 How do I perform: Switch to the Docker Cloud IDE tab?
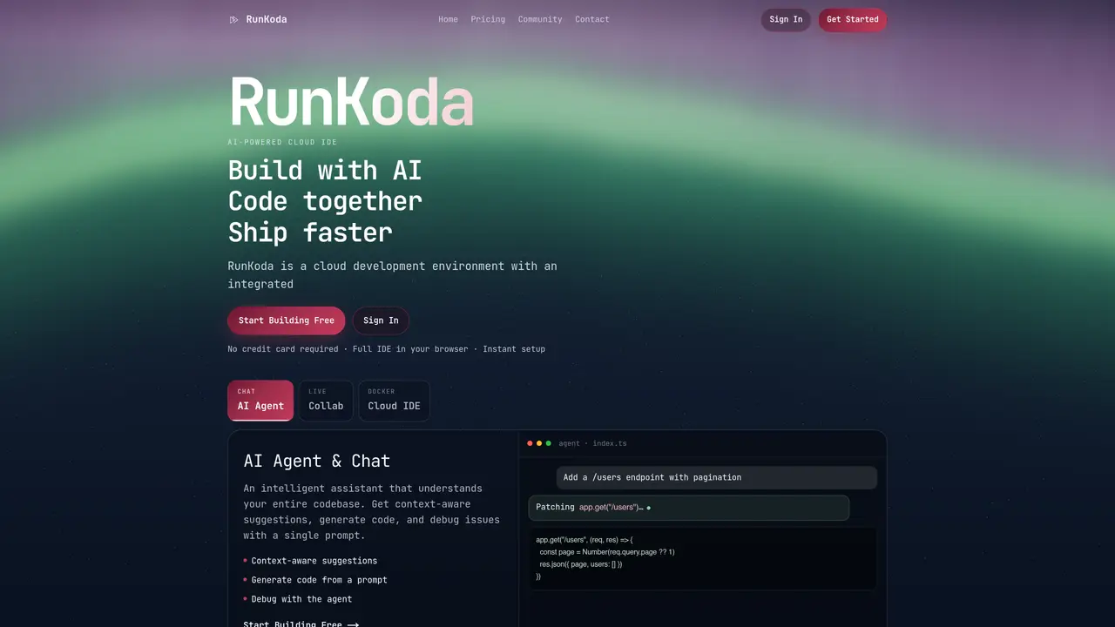pyautogui.click(x=394, y=401)
